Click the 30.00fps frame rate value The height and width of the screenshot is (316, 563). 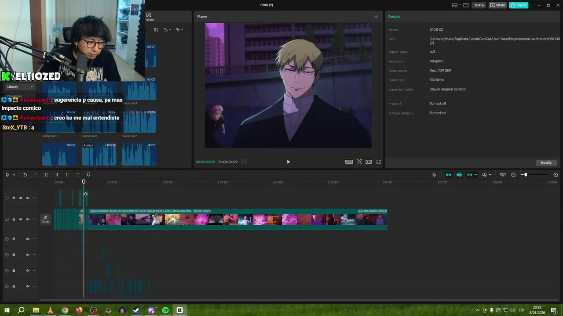[437, 80]
